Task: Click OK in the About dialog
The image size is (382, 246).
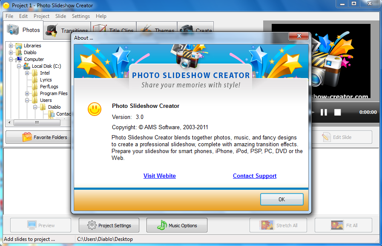Action: (281, 199)
